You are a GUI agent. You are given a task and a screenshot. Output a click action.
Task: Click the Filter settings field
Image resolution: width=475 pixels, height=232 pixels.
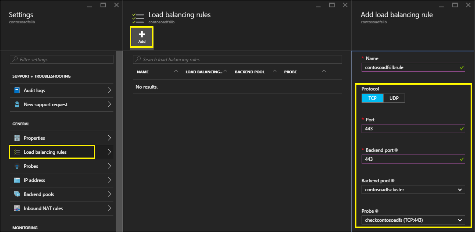61,59
